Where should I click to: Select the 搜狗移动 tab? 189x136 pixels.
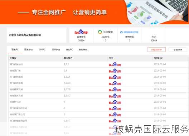(83, 49)
